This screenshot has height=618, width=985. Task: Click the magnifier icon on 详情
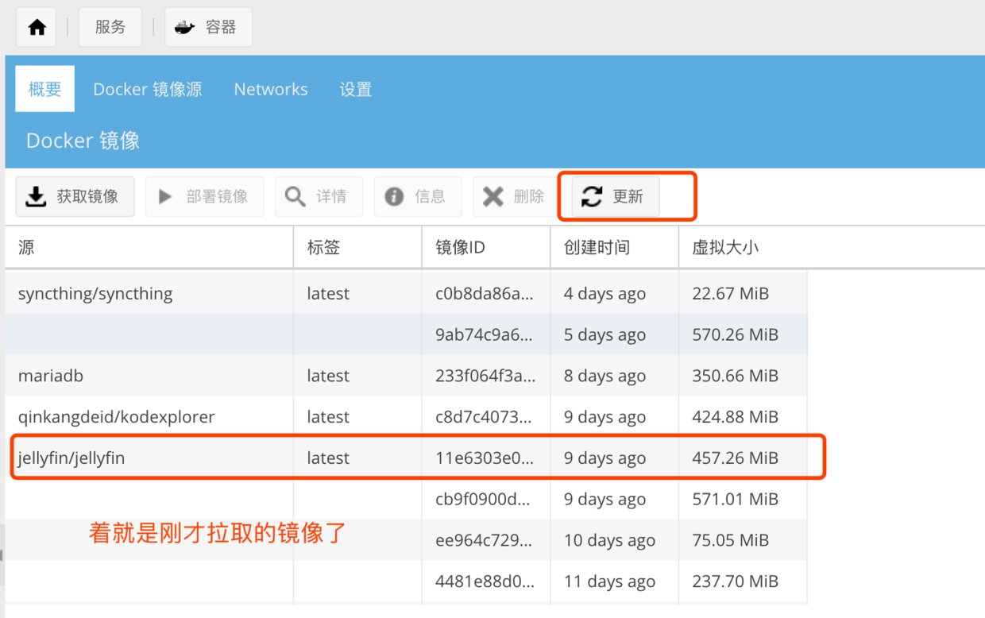[295, 196]
